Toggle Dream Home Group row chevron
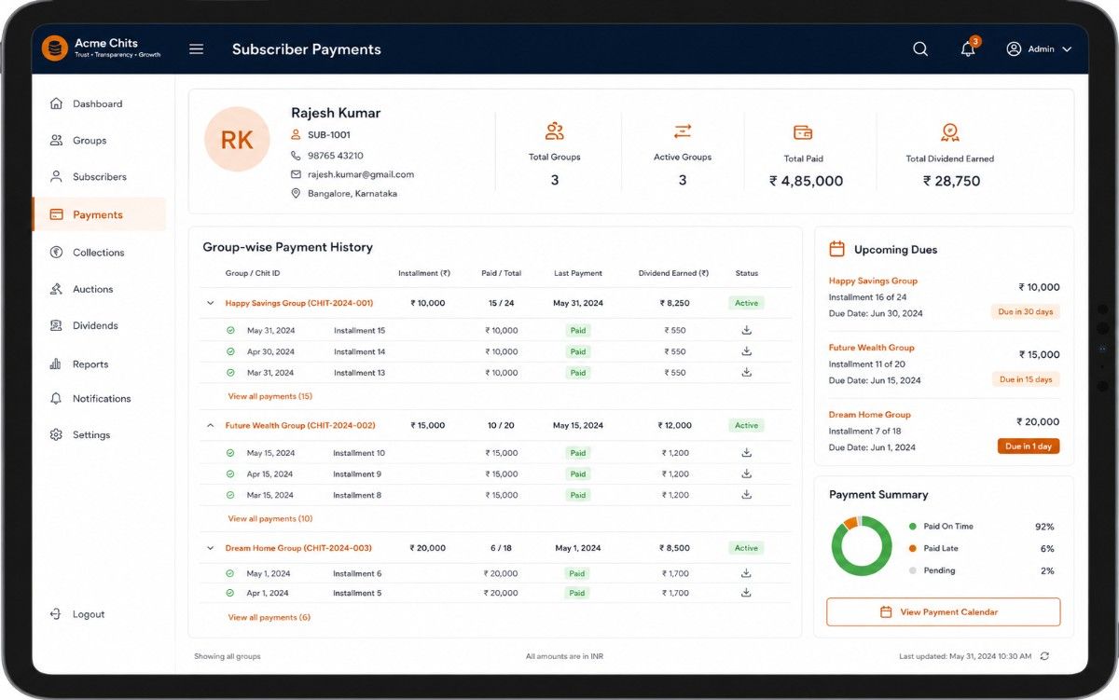 (x=210, y=548)
